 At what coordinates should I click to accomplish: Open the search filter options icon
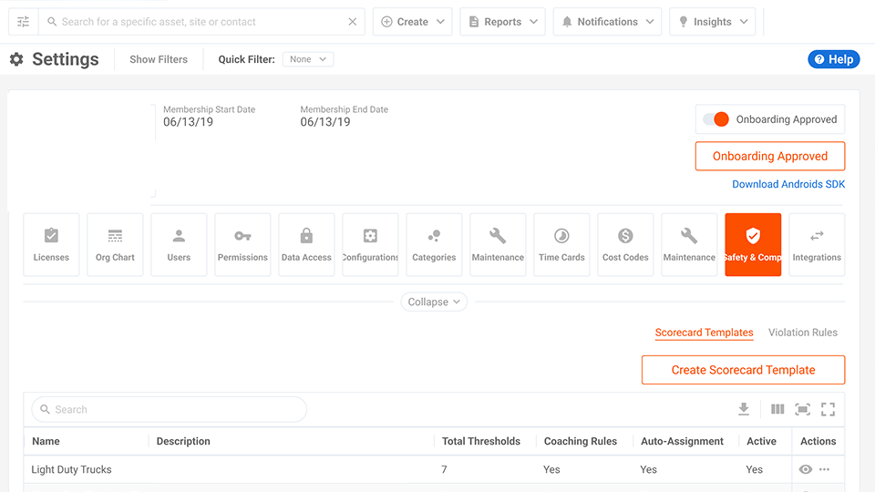point(23,22)
